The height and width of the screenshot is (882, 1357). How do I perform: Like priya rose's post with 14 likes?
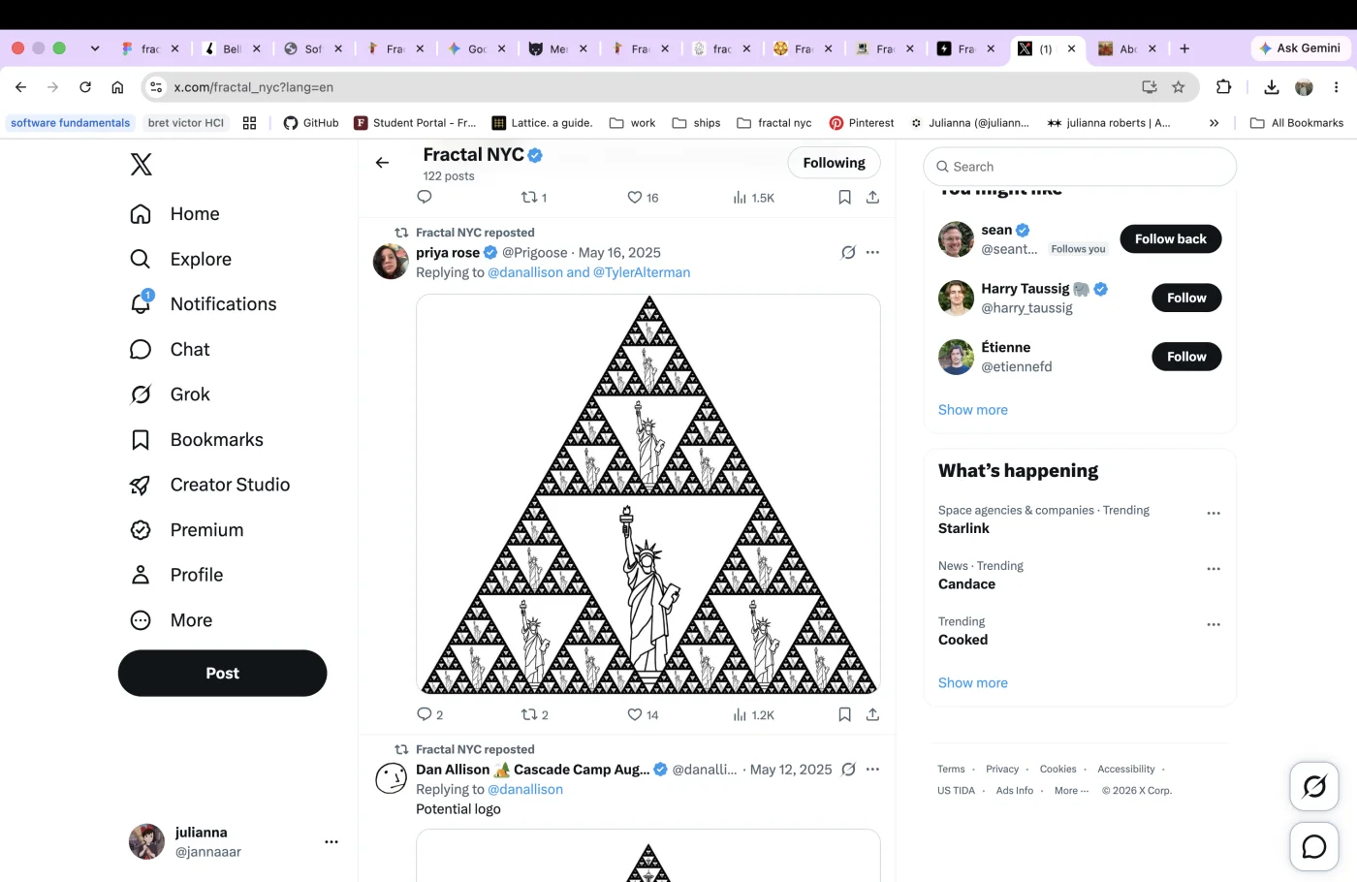click(x=643, y=714)
